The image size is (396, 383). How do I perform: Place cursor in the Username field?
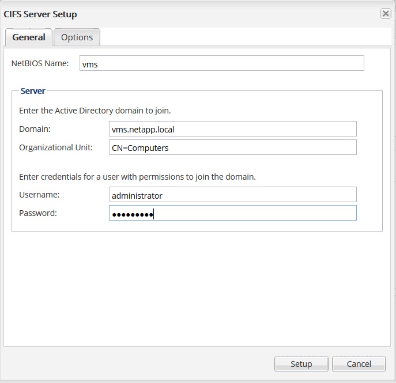232,196
